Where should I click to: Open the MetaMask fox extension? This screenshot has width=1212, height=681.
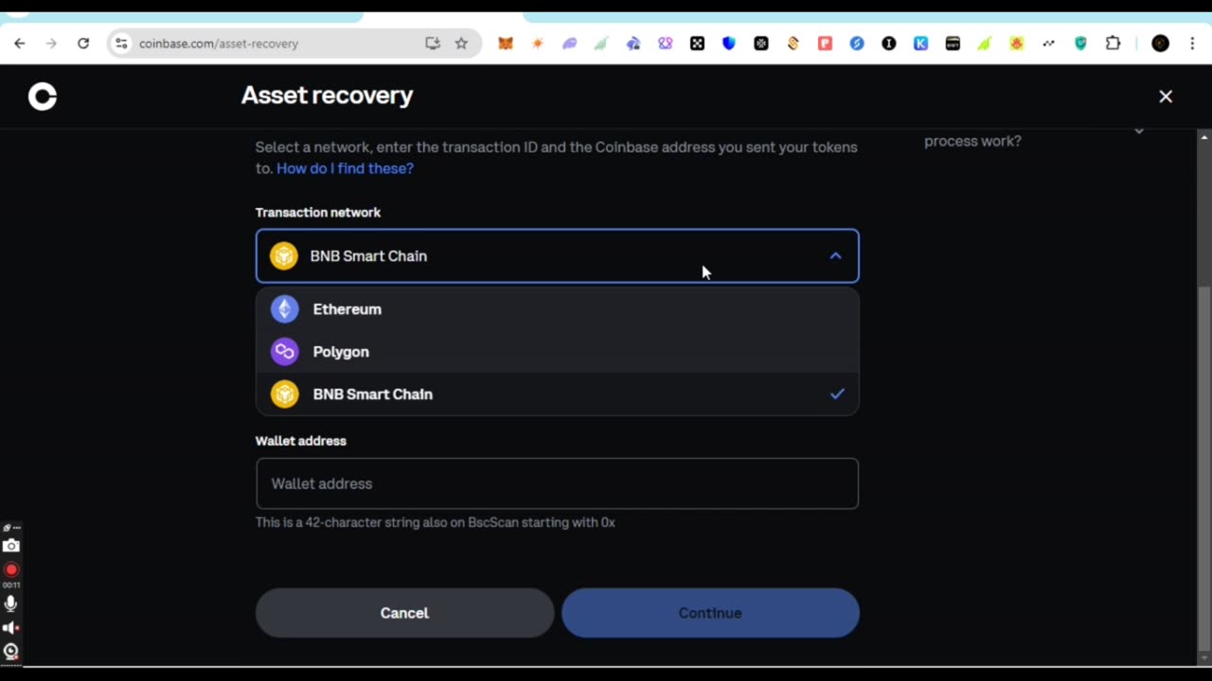point(506,44)
